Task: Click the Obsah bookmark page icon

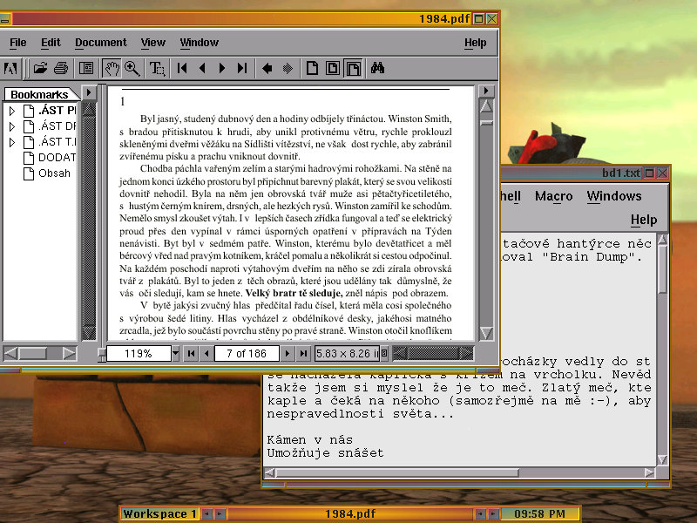Action: point(29,173)
